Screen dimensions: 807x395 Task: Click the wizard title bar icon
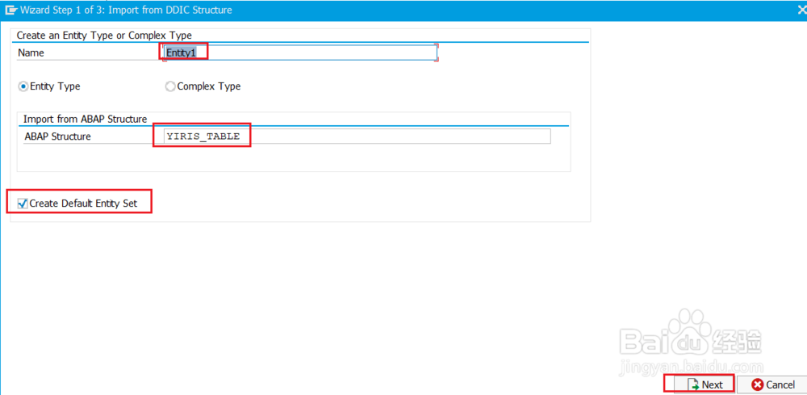pyautogui.click(x=10, y=10)
